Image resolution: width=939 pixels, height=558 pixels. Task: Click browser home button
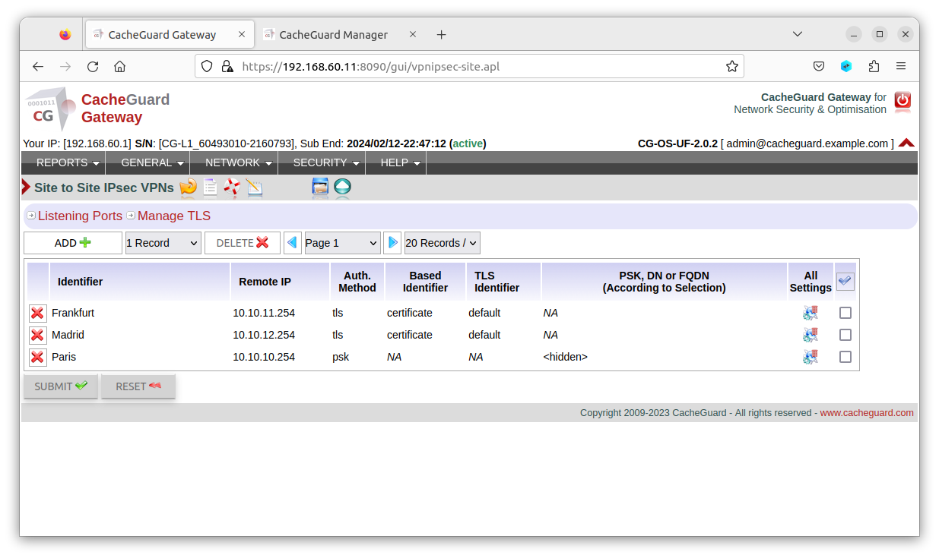coord(119,67)
